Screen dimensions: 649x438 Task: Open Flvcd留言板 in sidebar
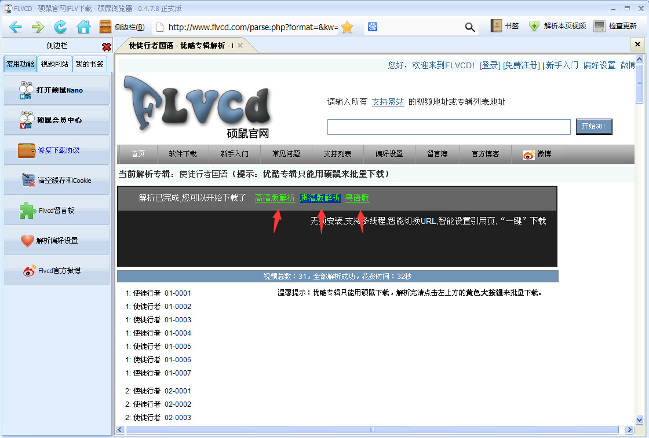(x=57, y=211)
